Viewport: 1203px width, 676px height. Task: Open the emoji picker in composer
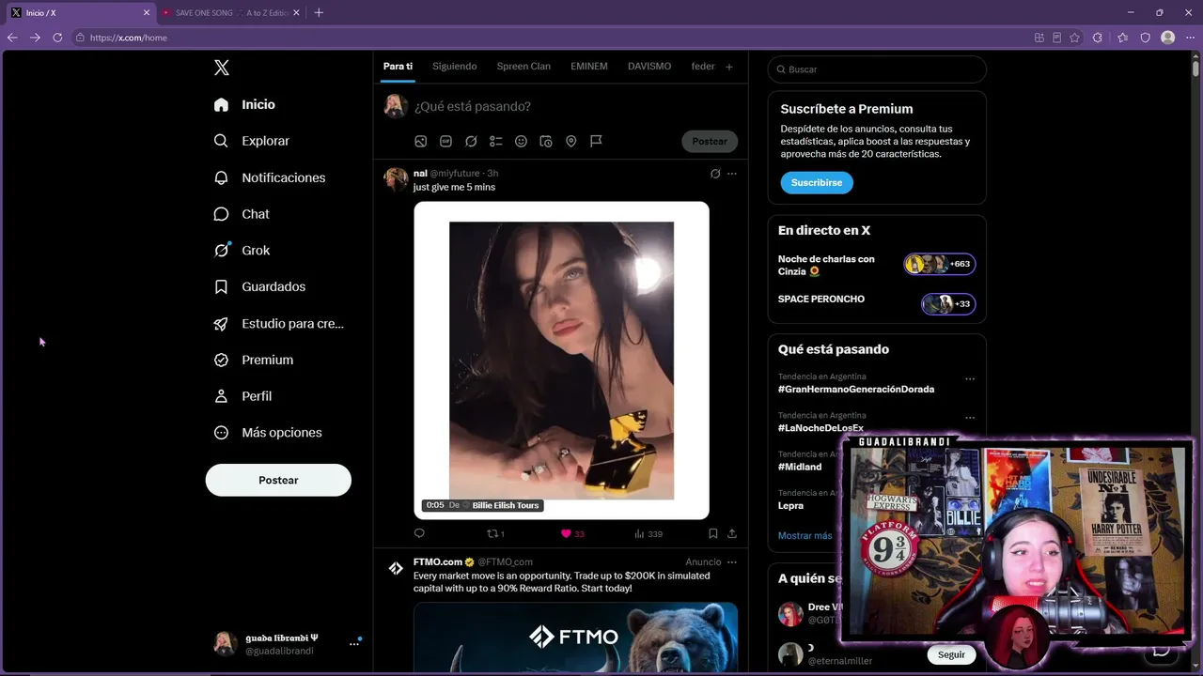point(521,141)
